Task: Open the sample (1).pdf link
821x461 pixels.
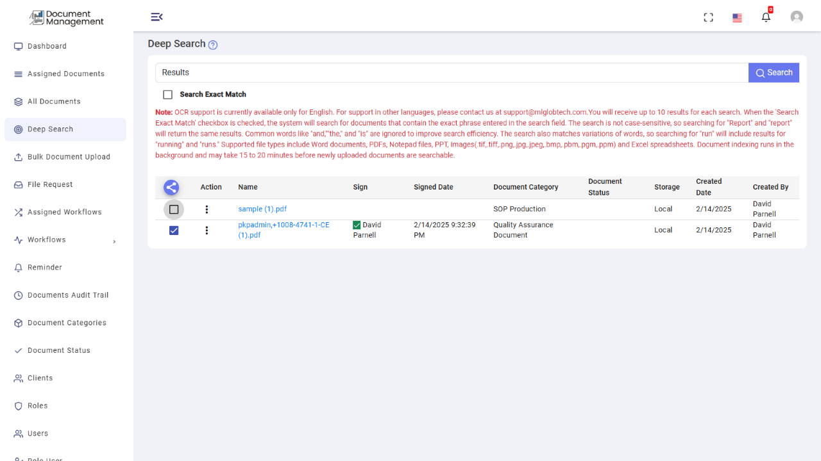Action: point(262,209)
